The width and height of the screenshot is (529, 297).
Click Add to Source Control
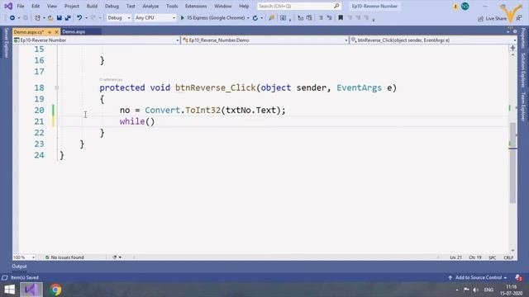[478, 277]
